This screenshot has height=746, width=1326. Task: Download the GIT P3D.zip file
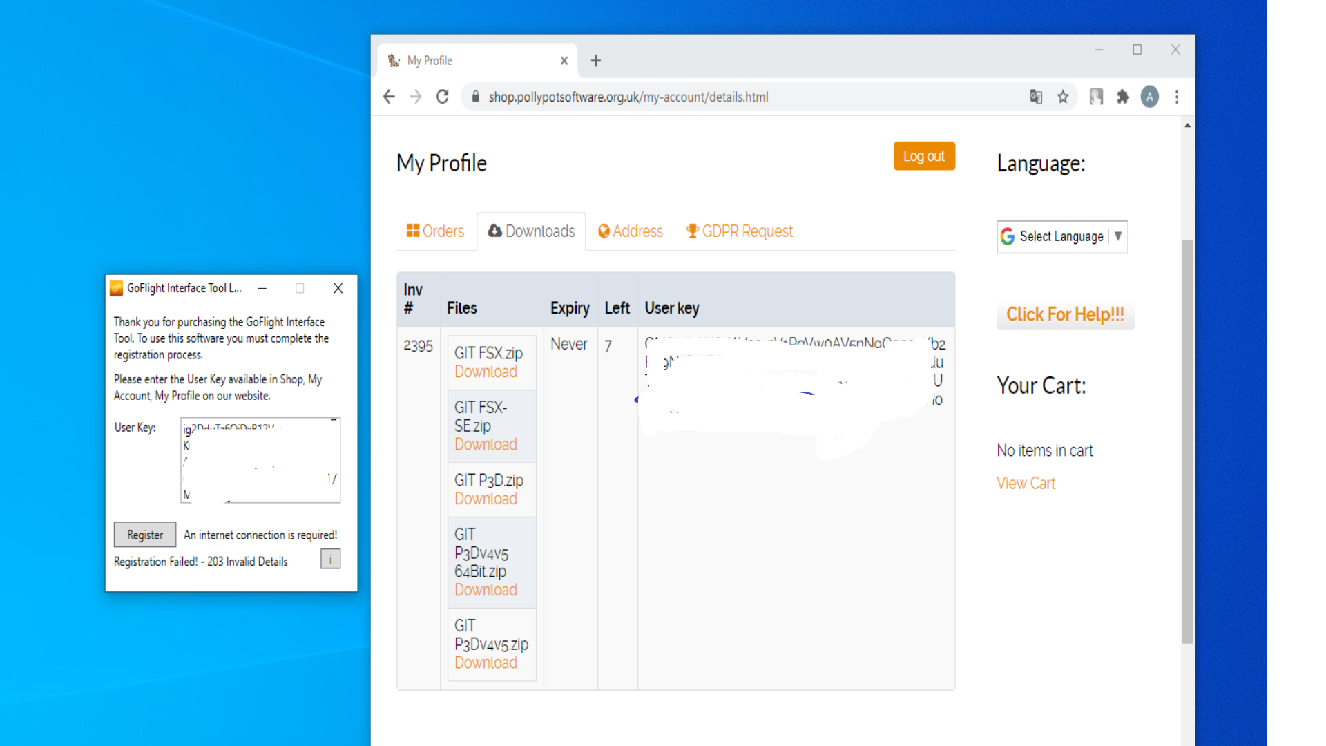486,499
